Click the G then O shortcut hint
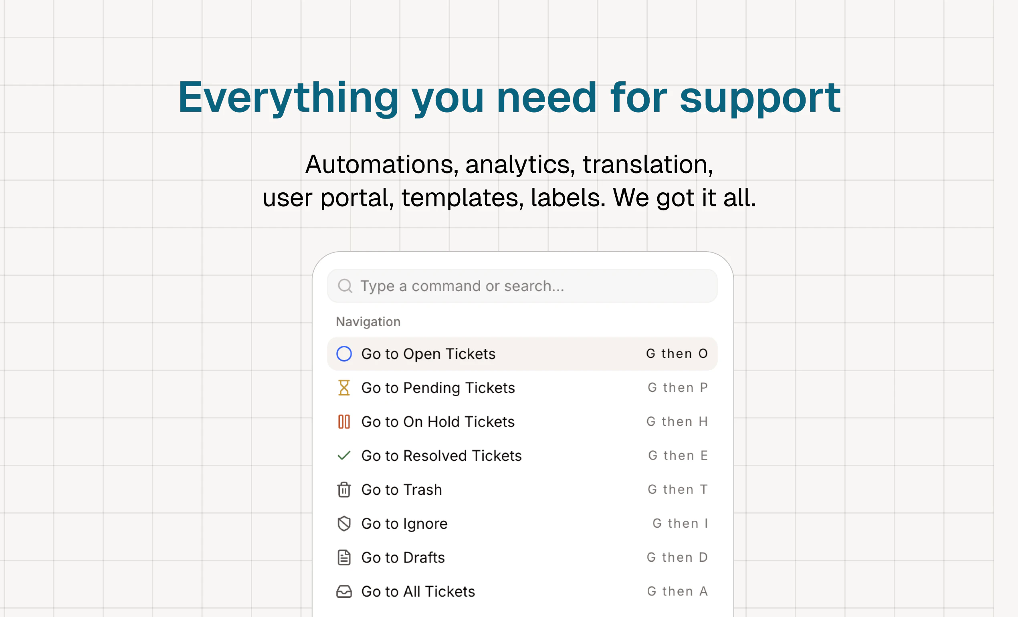 tap(677, 354)
